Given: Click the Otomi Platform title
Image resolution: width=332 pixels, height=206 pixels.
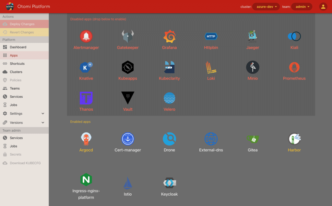Looking at the screenshot, I should point(34,6).
